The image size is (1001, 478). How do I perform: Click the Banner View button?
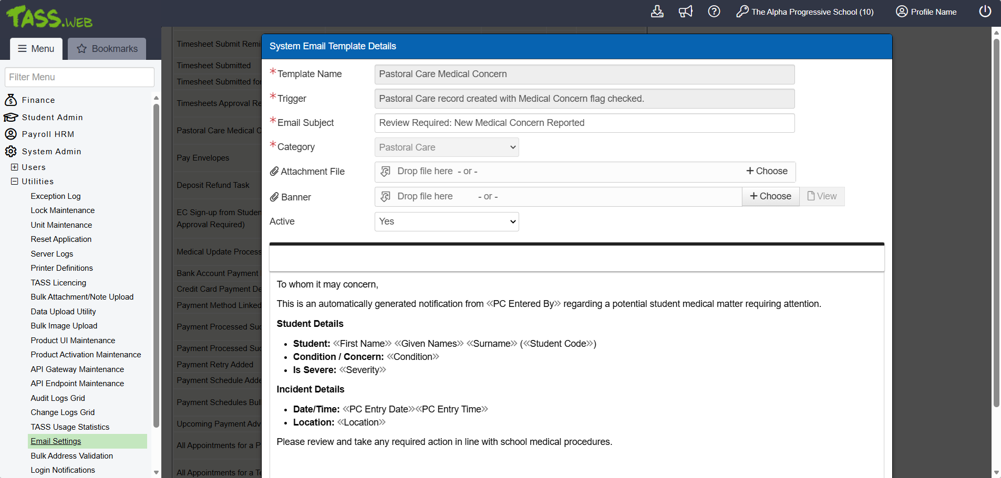[822, 196]
